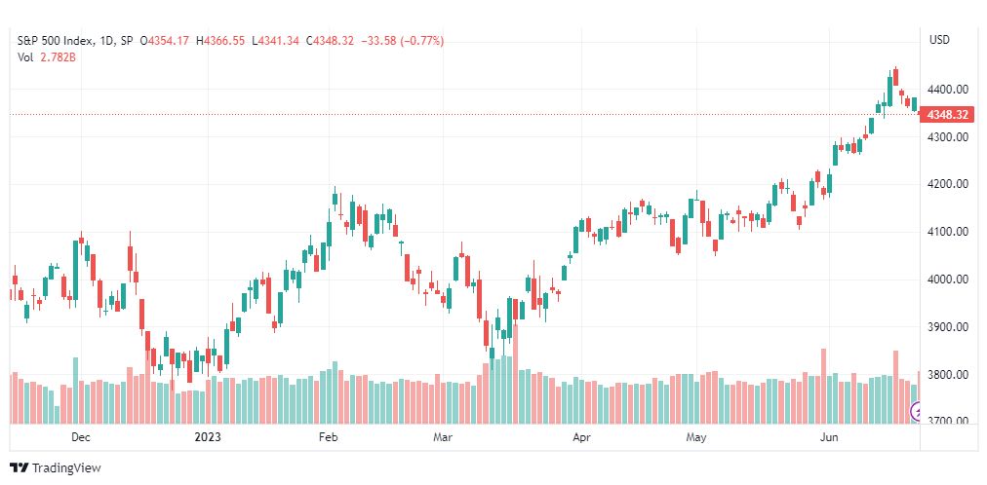Click the 1D interval label in legend

pyautogui.click(x=107, y=41)
